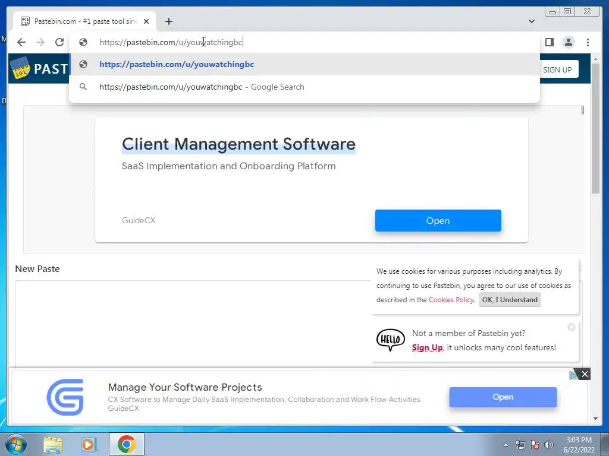Toggle the browser side panel icon
Viewport: 609px width, 456px height.
click(x=549, y=42)
